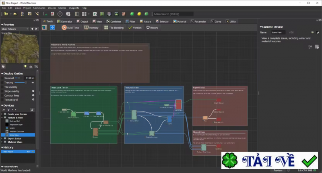Image resolution: width=322 pixels, height=173 pixels.
Task: Select Ambient Occlusion in Devices list
Action: pyautogui.click(x=17, y=131)
